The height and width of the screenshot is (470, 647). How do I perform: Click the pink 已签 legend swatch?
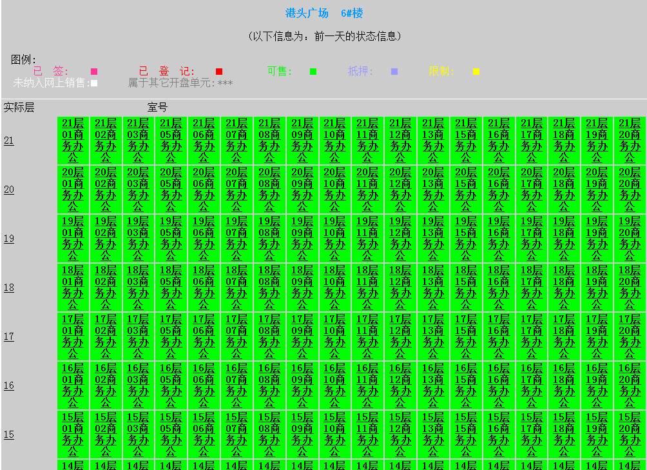tap(95, 71)
